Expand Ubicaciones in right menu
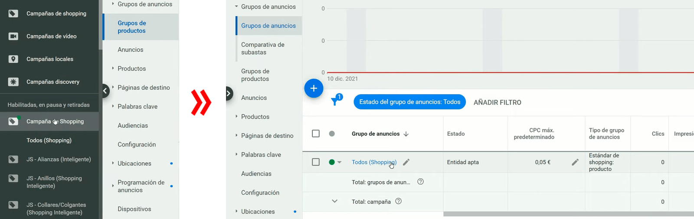The width and height of the screenshot is (694, 219). [236, 211]
